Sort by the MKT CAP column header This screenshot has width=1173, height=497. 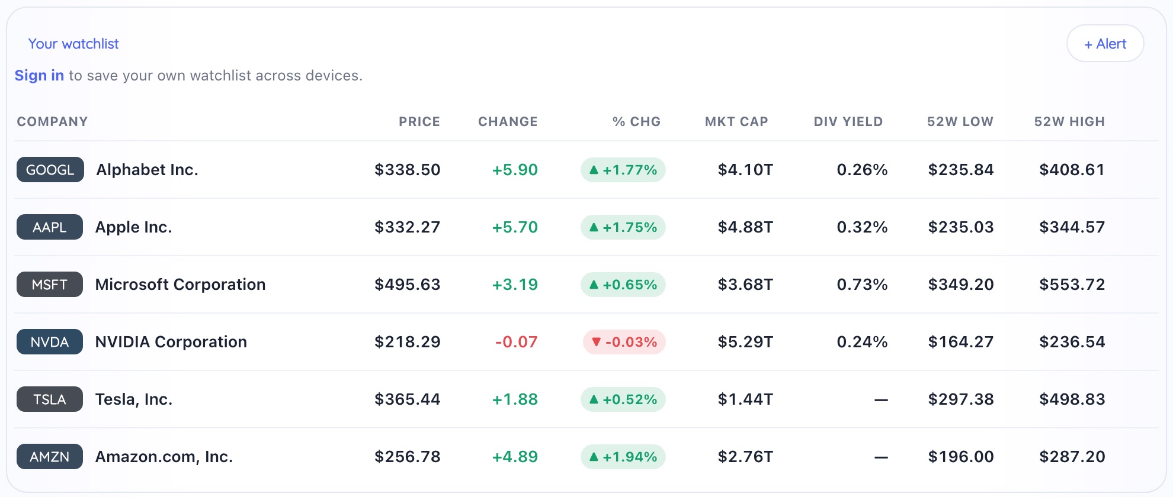pos(736,122)
